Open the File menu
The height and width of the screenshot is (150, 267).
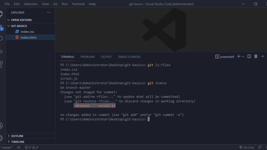click(7, 4)
